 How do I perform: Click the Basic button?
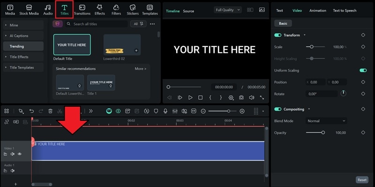point(283,23)
